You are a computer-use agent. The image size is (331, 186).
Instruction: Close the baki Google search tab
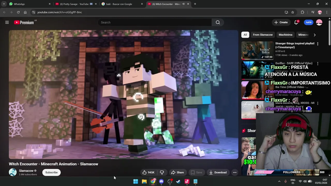click(142, 4)
